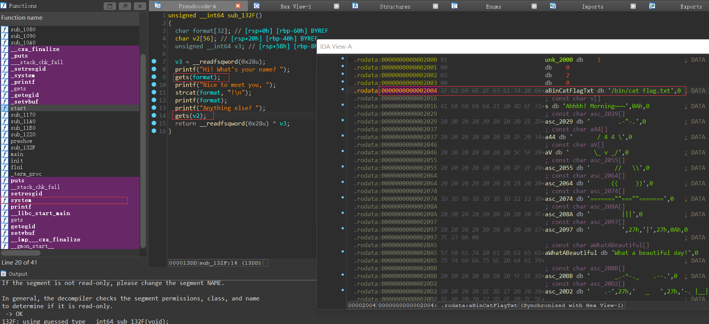This screenshot has width=709, height=324.
Task: Click the Function name column header
Action: 70,18
